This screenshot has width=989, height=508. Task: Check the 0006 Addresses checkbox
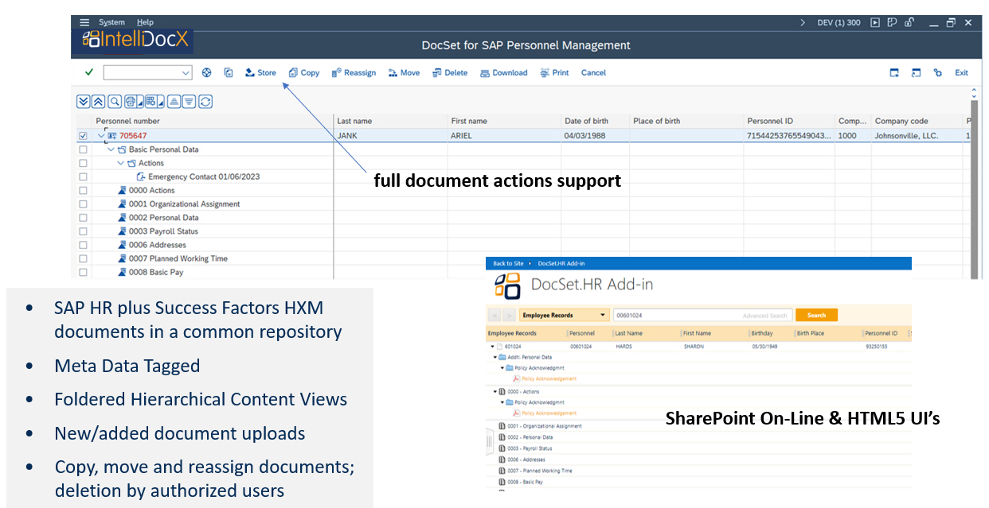[x=83, y=245]
